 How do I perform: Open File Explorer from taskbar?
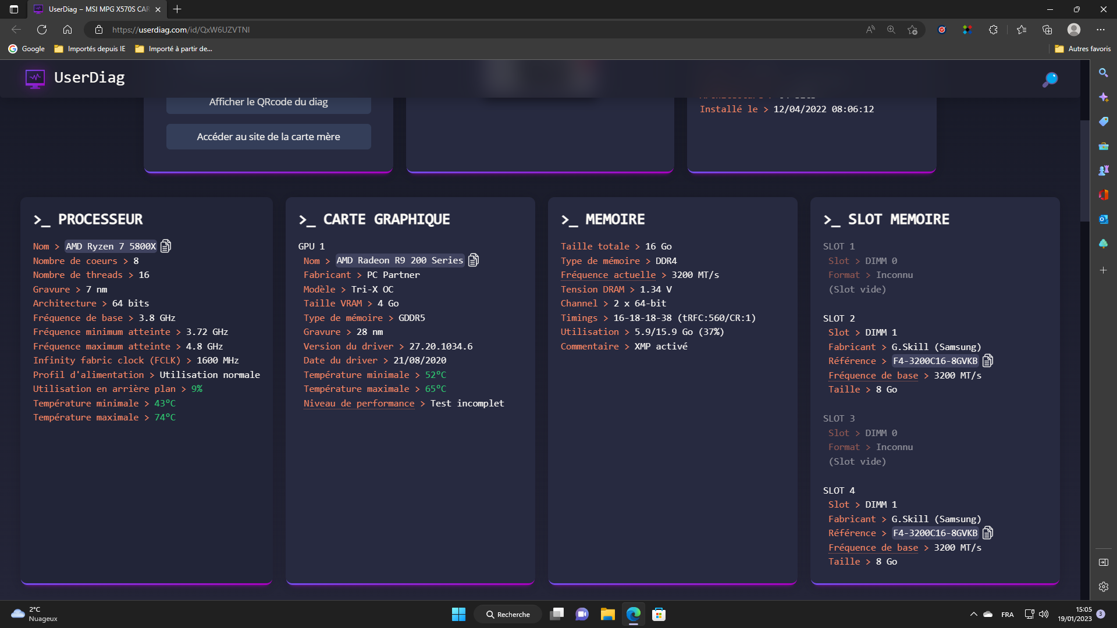(607, 614)
